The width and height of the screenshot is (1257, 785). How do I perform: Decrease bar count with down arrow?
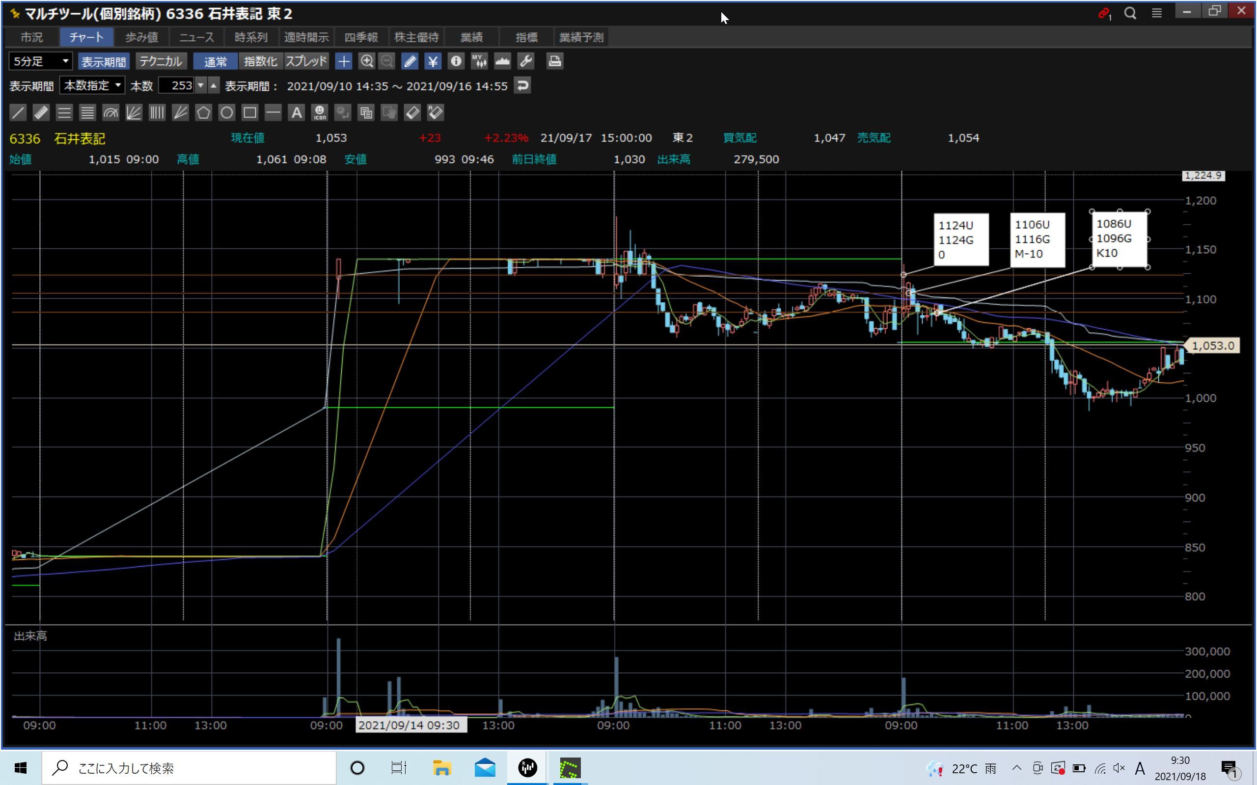click(x=200, y=85)
